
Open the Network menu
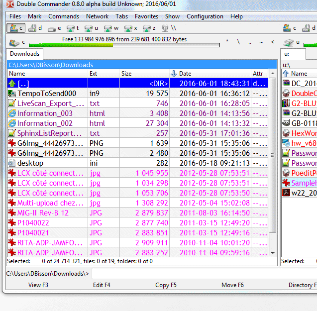pyautogui.click(x=97, y=16)
